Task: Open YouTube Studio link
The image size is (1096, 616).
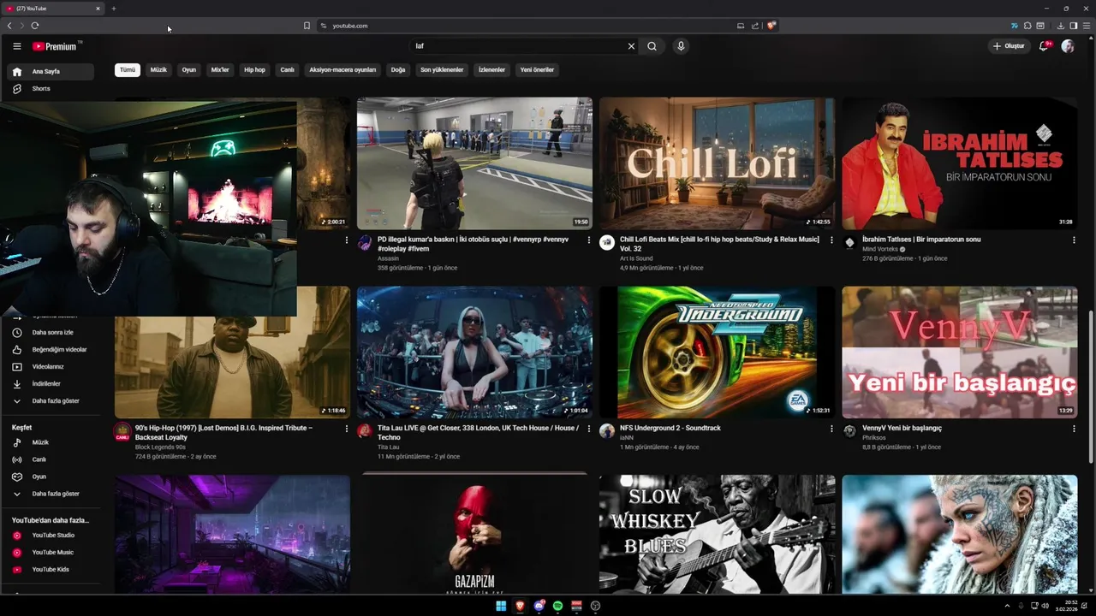Action: [x=51, y=535]
